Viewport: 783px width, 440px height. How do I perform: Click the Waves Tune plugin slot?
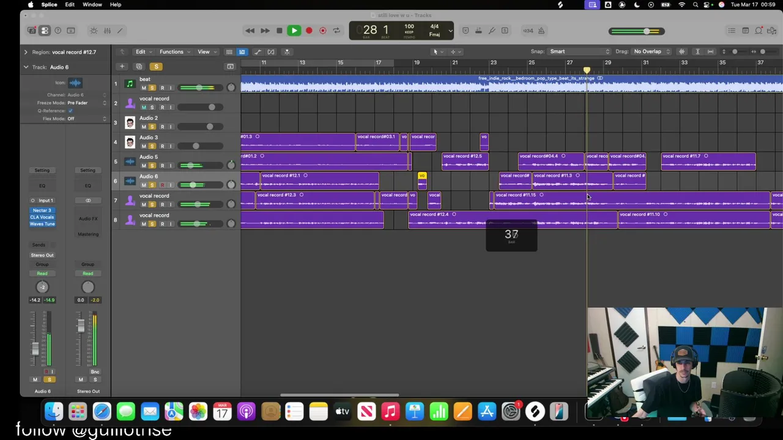click(42, 224)
